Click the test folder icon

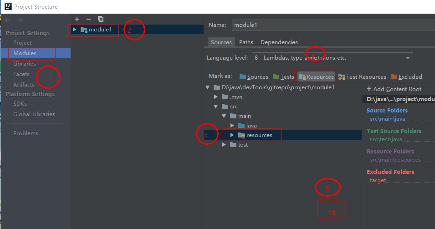click(233, 145)
